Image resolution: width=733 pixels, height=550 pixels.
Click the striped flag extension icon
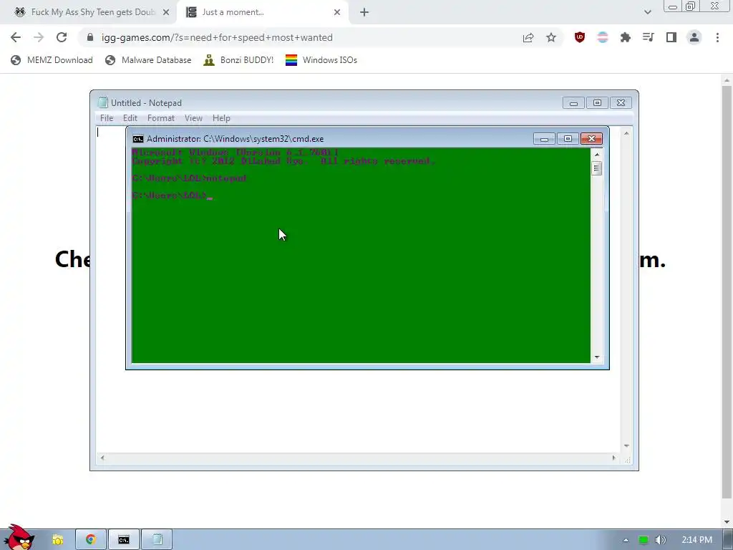coord(603,37)
